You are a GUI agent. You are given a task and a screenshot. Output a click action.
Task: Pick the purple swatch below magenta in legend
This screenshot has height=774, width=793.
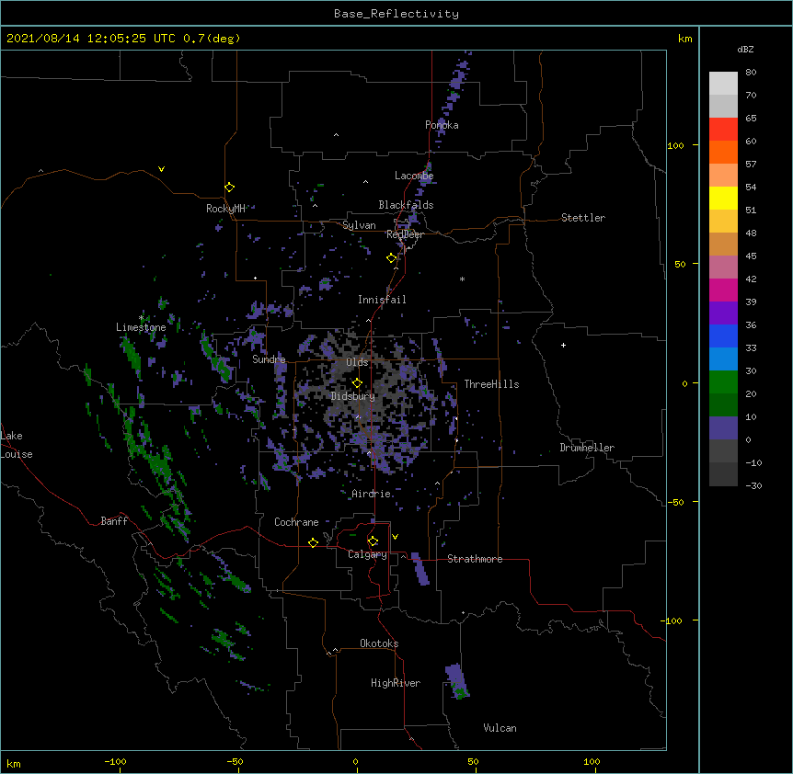723,313
